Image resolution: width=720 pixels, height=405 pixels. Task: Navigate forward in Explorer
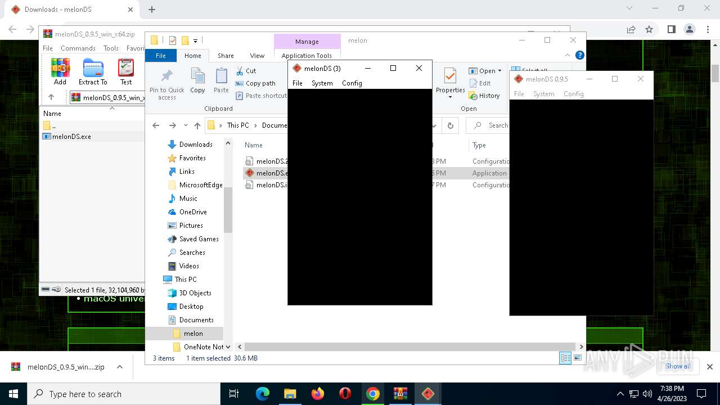tap(172, 125)
